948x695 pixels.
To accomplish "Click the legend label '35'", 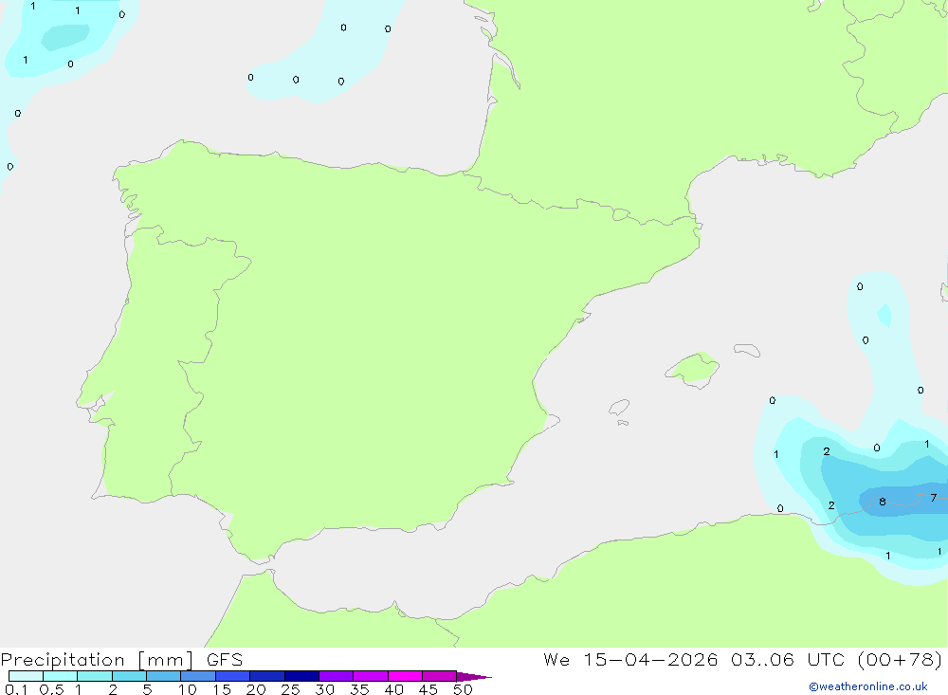I will (x=359, y=689).
